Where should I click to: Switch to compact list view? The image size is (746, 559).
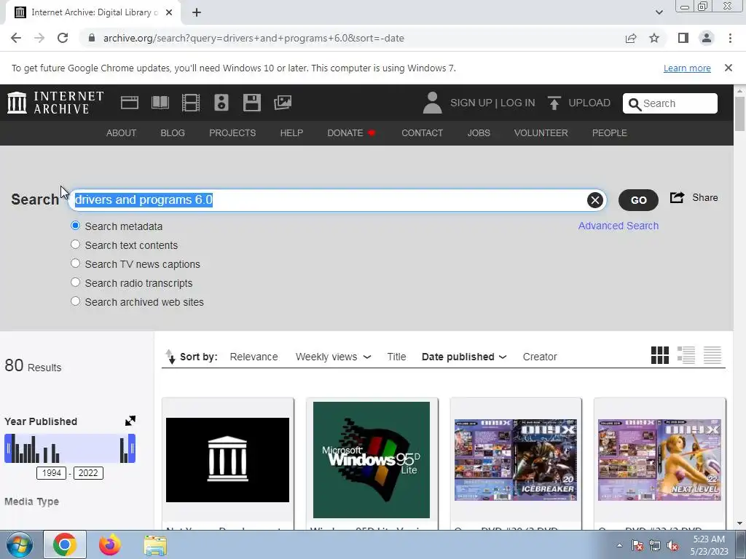pos(712,355)
